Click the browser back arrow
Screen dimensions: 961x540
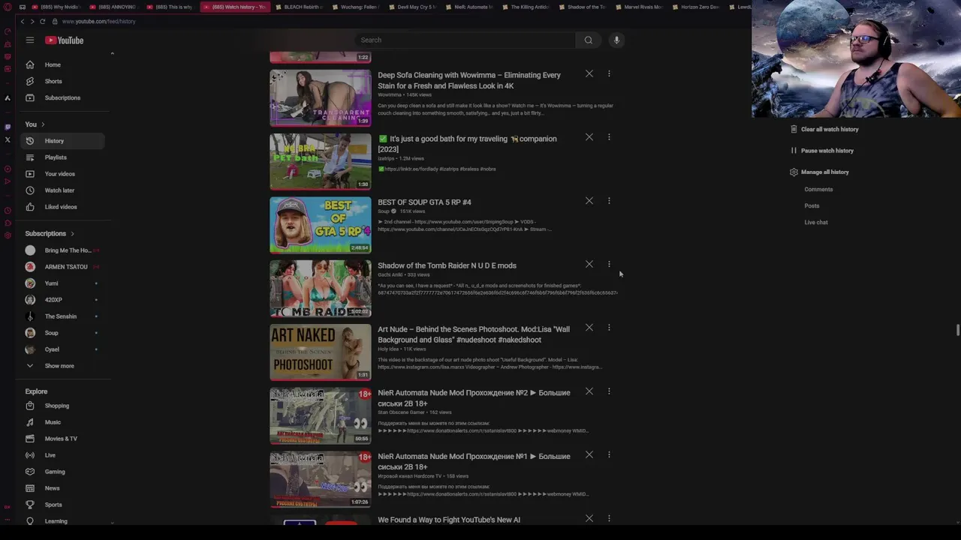coord(23,21)
